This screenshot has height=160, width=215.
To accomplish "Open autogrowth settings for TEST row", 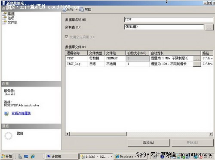I will point(197,58).
